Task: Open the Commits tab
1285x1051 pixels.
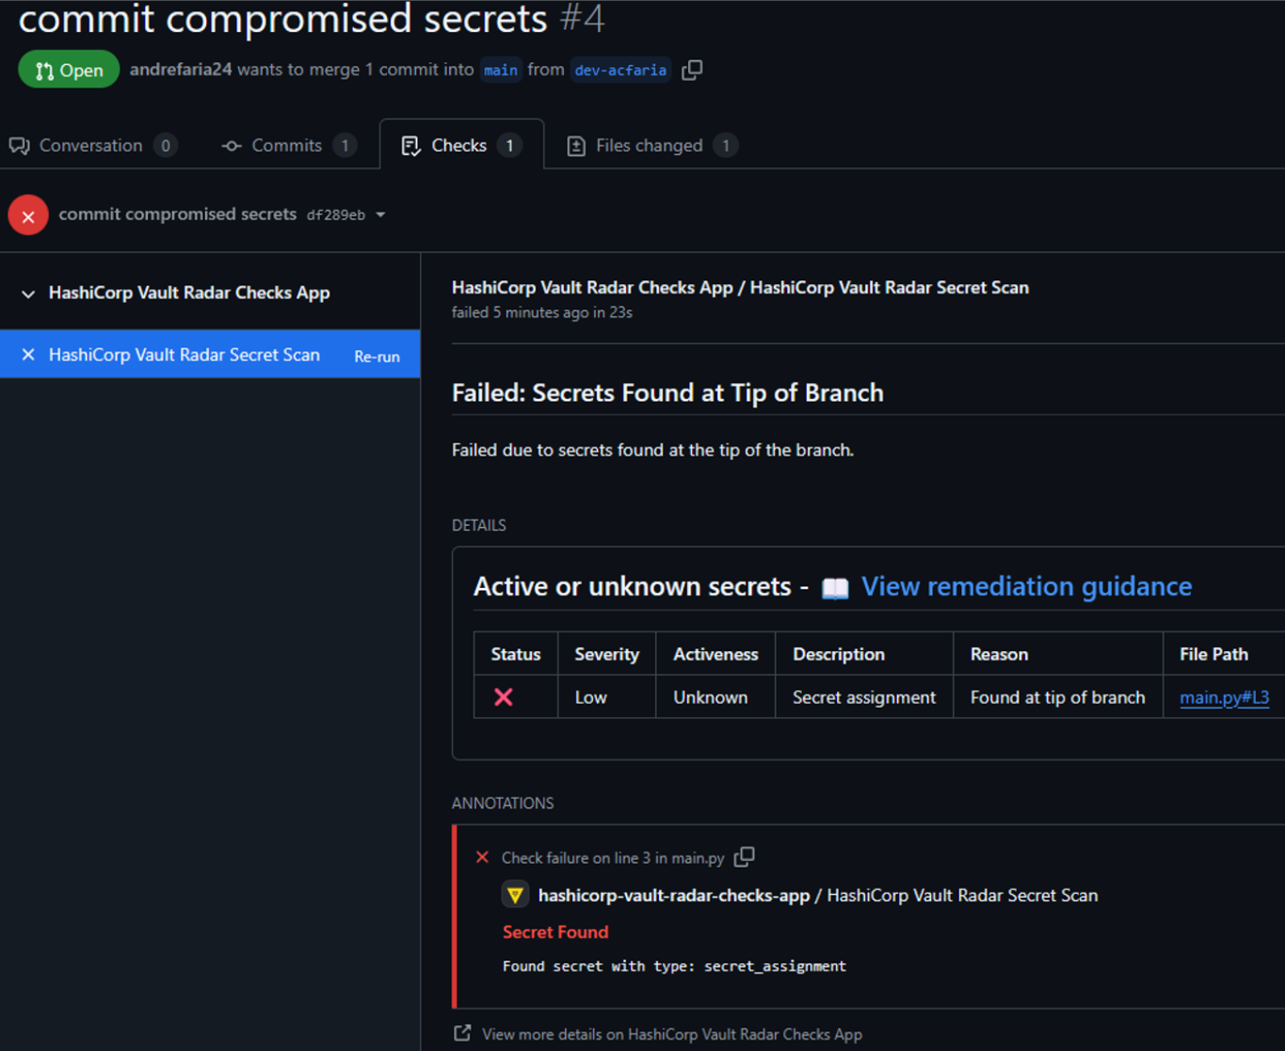Action: pyautogui.click(x=286, y=146)
